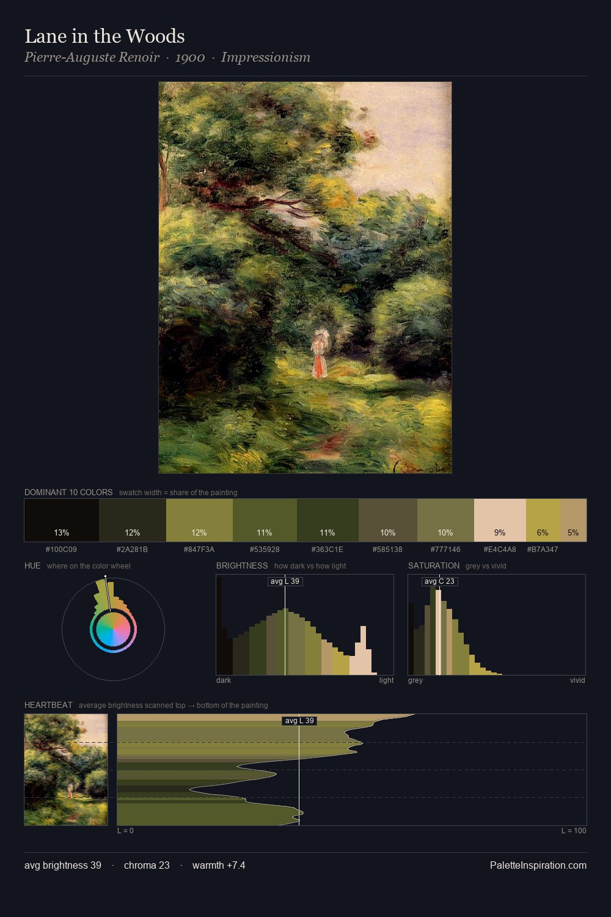This screenshot has height=917, width=611.
Task: Click the '#B7A347' hex code label
Action: (x=543, y=550)
